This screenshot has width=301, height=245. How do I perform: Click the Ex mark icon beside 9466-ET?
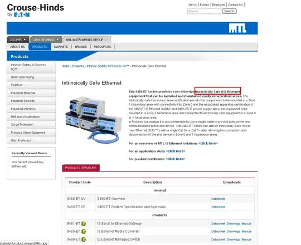tap(83, 239)
